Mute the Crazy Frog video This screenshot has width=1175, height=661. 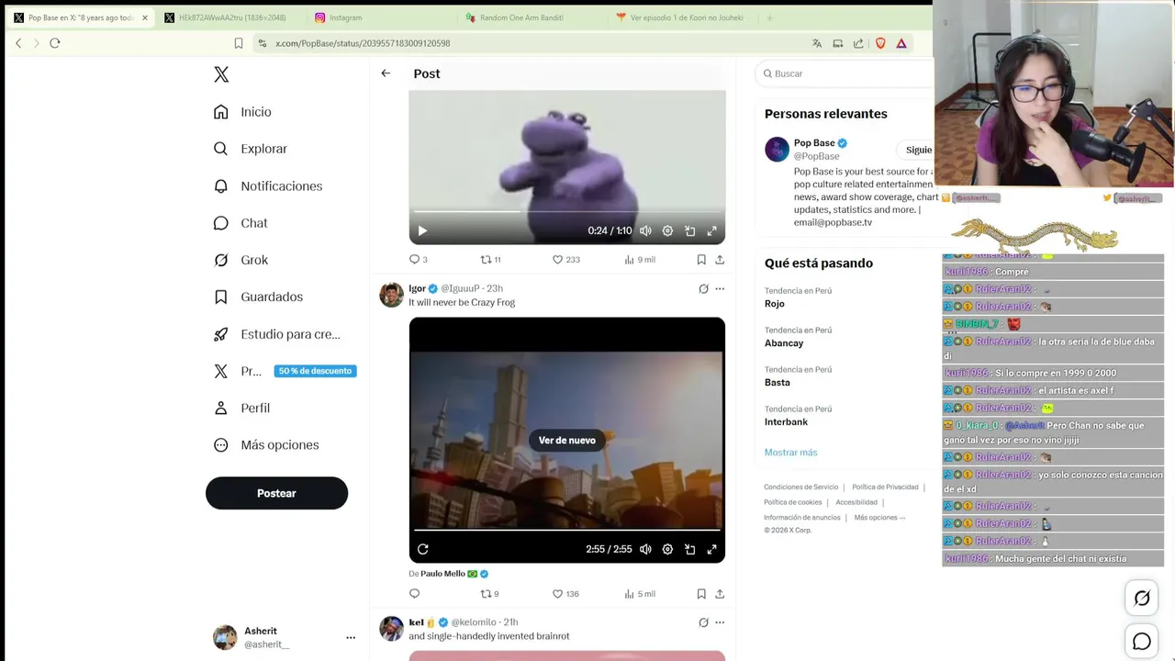pos(645,549)
